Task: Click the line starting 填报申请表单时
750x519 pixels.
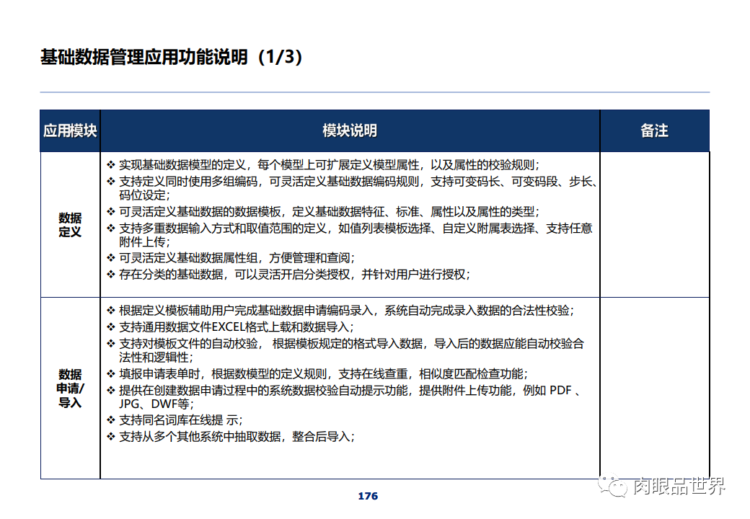Action: pos(323,373)
